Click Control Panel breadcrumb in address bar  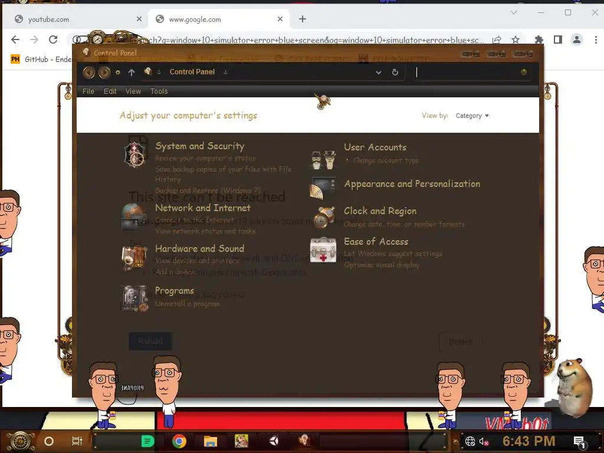point(192,71)
